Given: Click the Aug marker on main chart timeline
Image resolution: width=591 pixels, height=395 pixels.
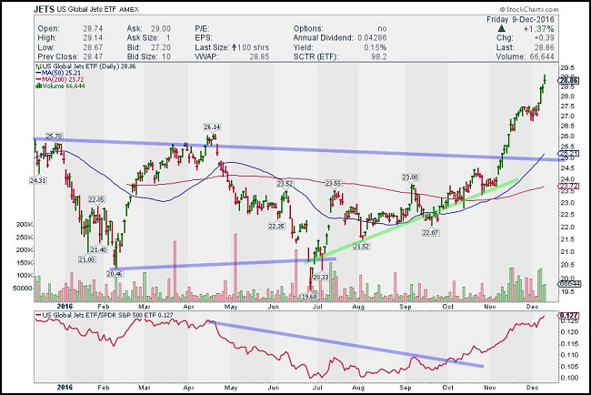Looking at the screenshot, I should point(357,307).
